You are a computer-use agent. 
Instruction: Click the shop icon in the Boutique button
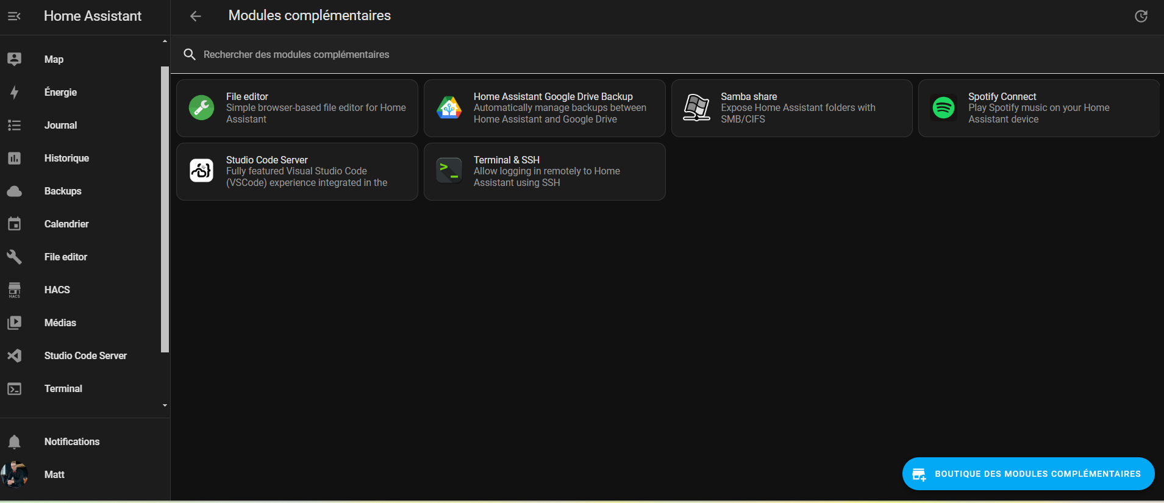point(919,474)
